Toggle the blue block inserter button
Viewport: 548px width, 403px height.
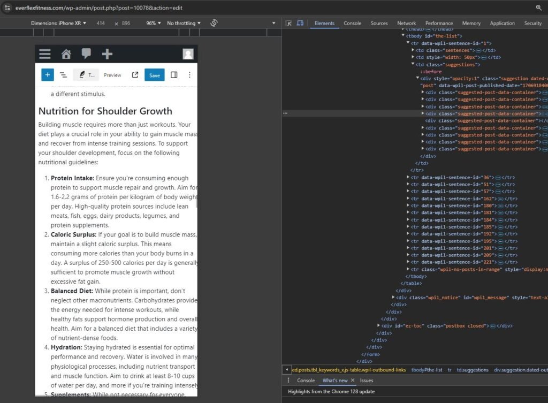tap(48, 75)
